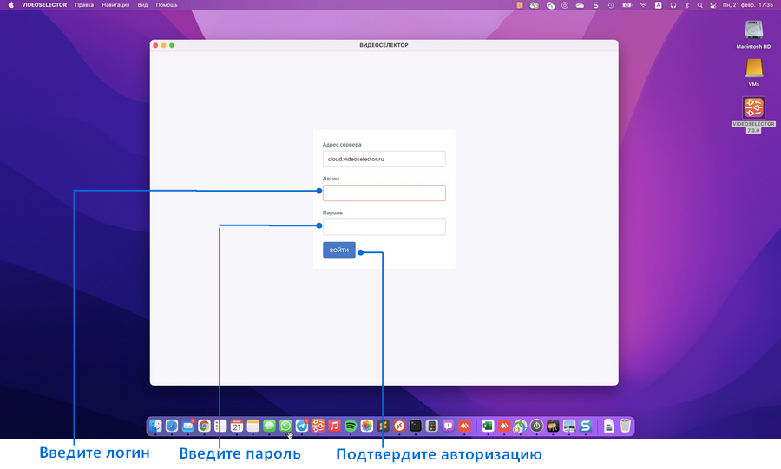Open Finder from the dock
The image size is (781, 469).
coord(155,426)
